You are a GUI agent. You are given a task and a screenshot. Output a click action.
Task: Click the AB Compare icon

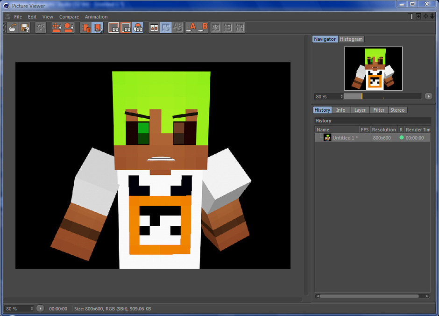click(x=154, y=28)
